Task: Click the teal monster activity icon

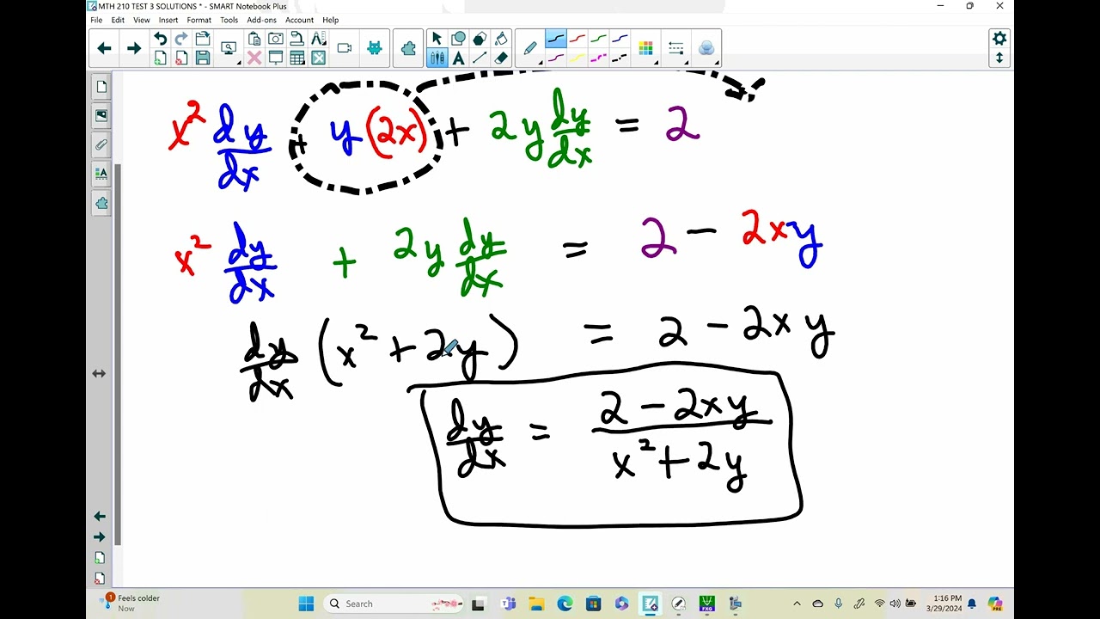Action: click(x=375, y=48)
